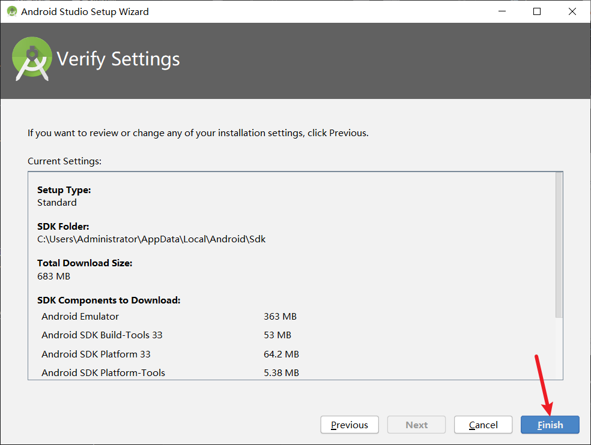
Task: Click the Setup Type value Standard
Action: click(x=56, y=202)
